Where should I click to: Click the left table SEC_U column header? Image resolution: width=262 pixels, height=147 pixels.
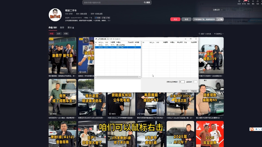[x=101, y=42]
